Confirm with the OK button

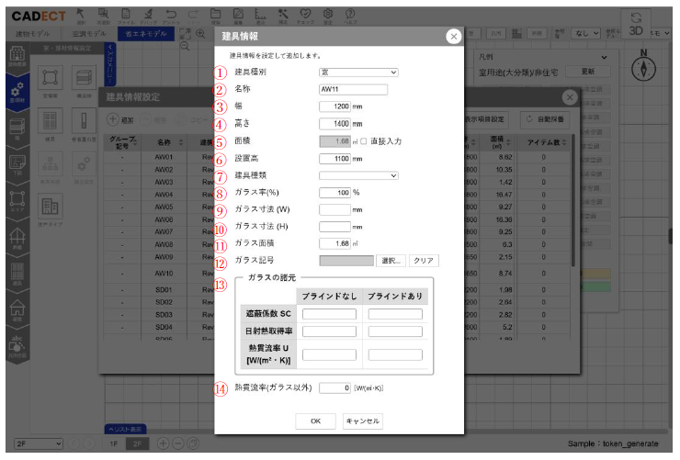pyautogui.click(x=315, y=421)
